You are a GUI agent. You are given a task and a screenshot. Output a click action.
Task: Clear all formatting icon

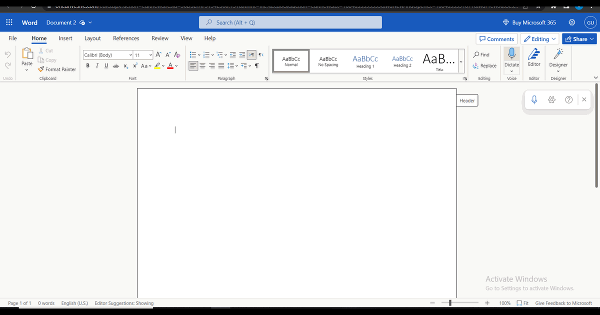(x=177, y=54)
